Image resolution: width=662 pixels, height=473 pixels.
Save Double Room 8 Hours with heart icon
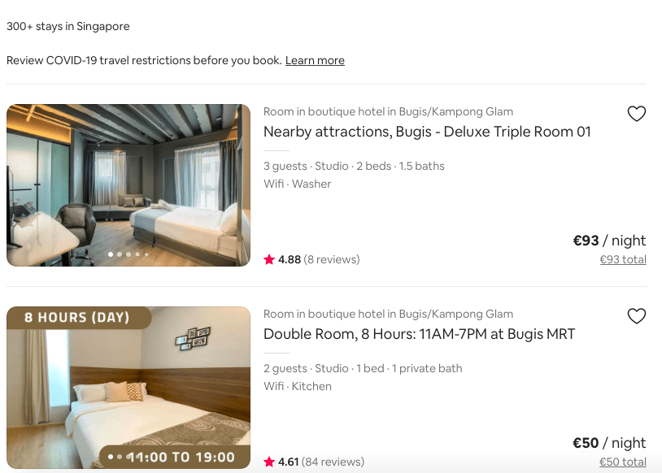pos(636,316)
